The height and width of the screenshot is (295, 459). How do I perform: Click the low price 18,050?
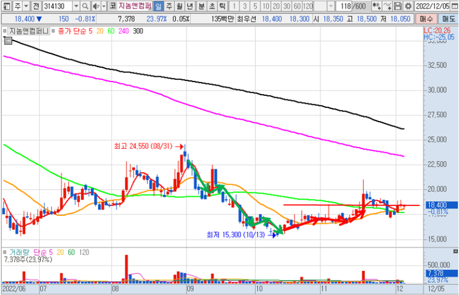point(400,19)
